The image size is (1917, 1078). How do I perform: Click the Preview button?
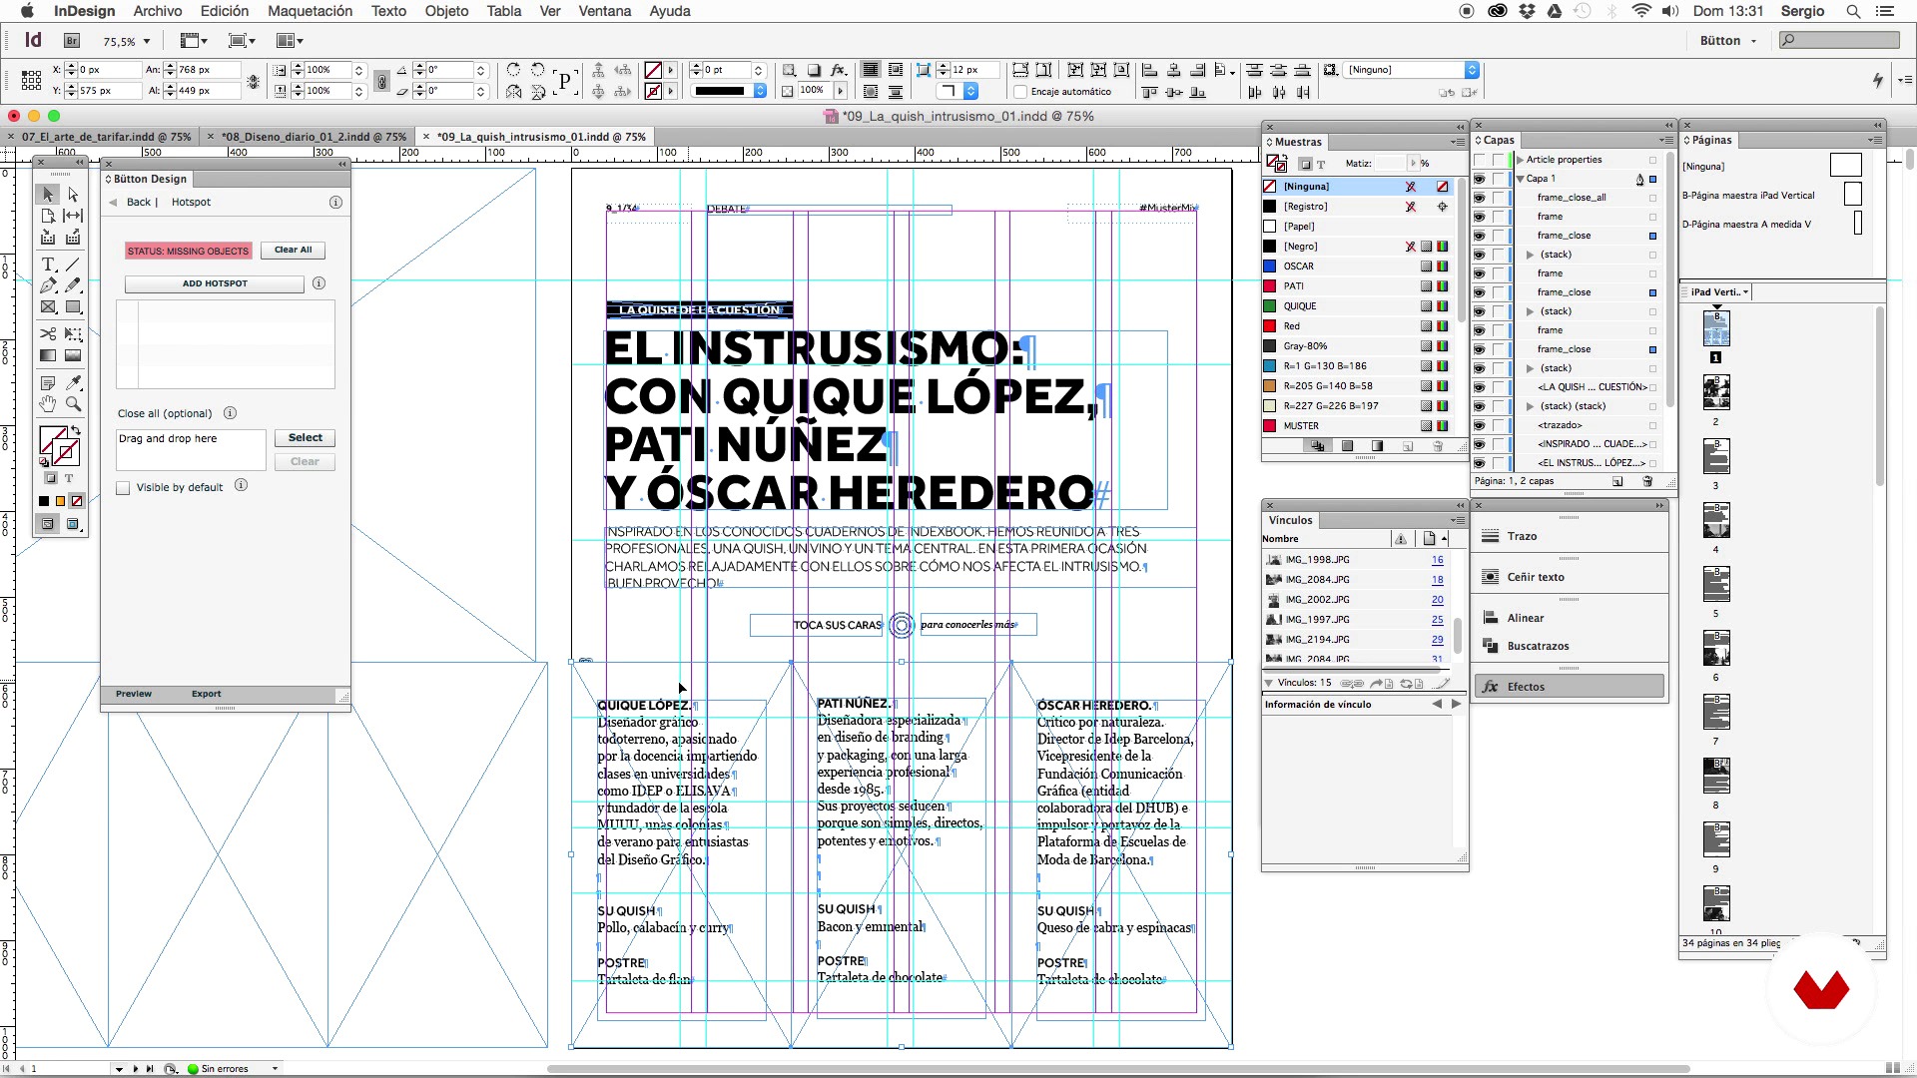pyautogui.click(x=134, y=694)
